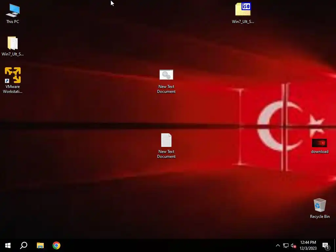Open taskbar search magnifier
The height and width of the screenshot is (252, 336).
pyautogui.click(x=24, y=245)
